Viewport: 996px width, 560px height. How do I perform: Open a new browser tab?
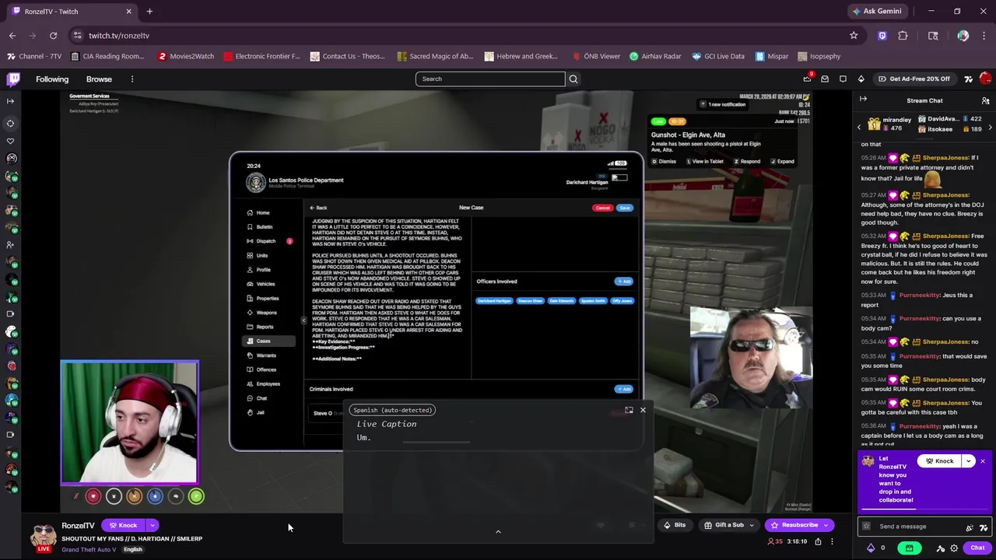(149, 11)
